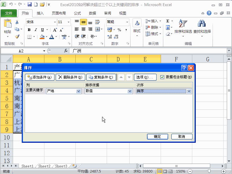Image resolution: width=232 pixels, height=174 pixels.
Task: Open the 数值 sort-on dropdown
Action: [x=130, y=91]
